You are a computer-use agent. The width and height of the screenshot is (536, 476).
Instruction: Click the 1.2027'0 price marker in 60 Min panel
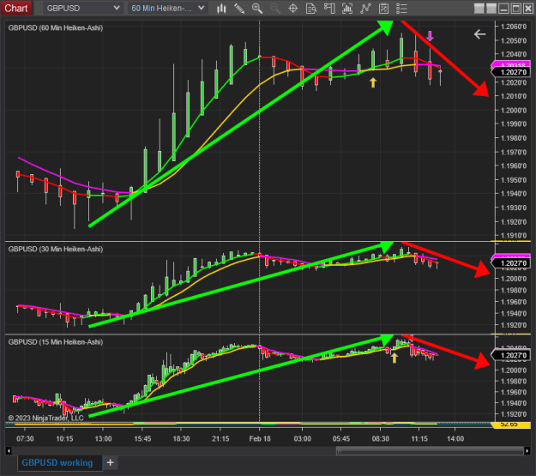pos(511,72)
